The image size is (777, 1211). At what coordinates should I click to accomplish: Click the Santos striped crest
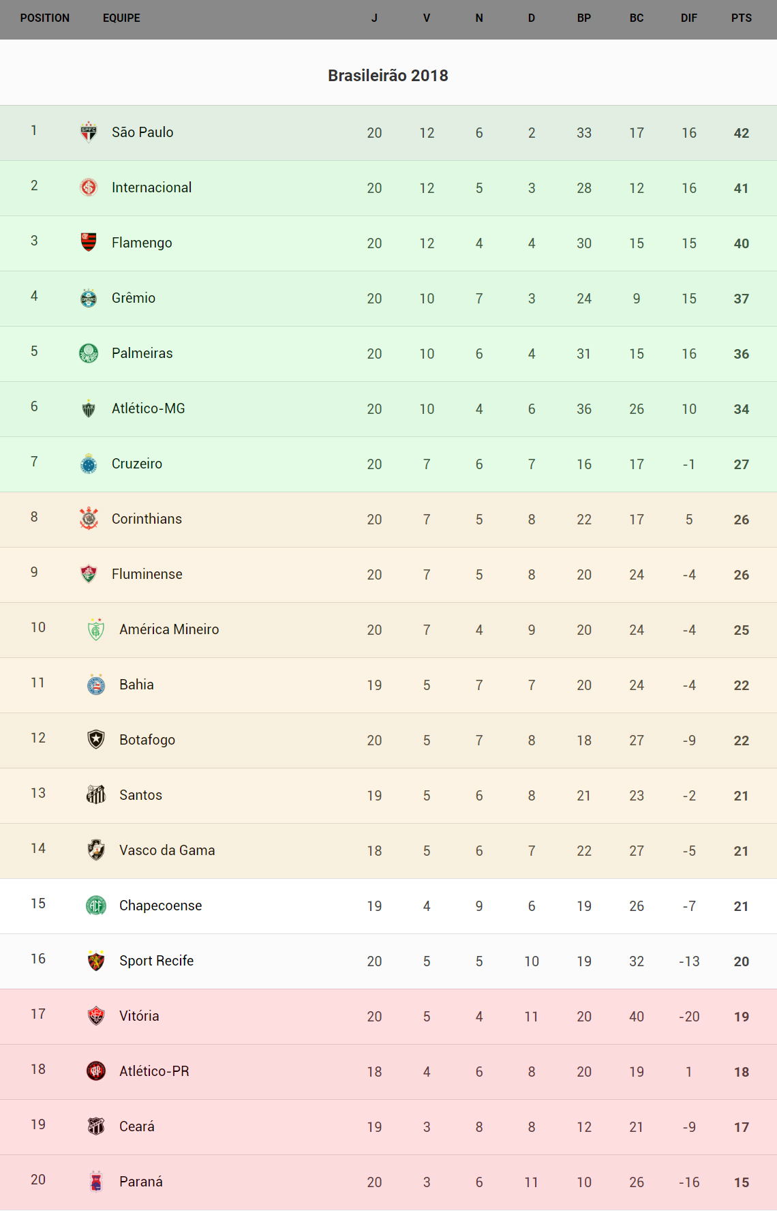click(x=96, y=795)
